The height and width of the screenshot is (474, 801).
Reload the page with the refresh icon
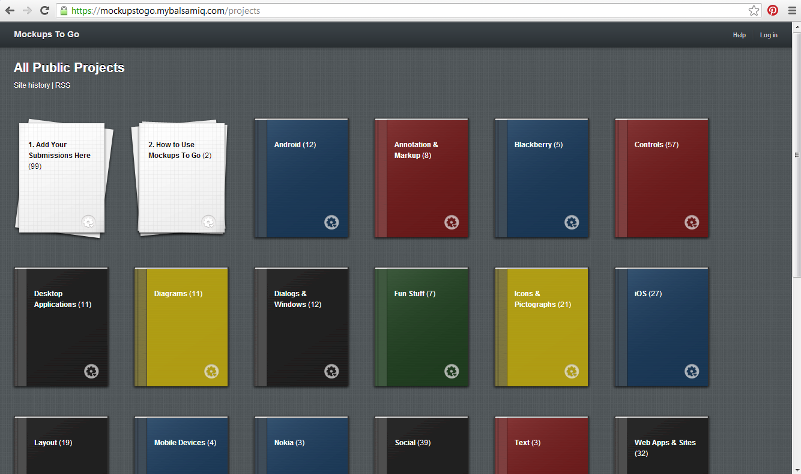click(44, 10)
